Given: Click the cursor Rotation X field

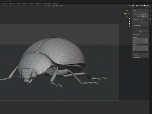Looking at the screenshot, I should pos(140,47).
